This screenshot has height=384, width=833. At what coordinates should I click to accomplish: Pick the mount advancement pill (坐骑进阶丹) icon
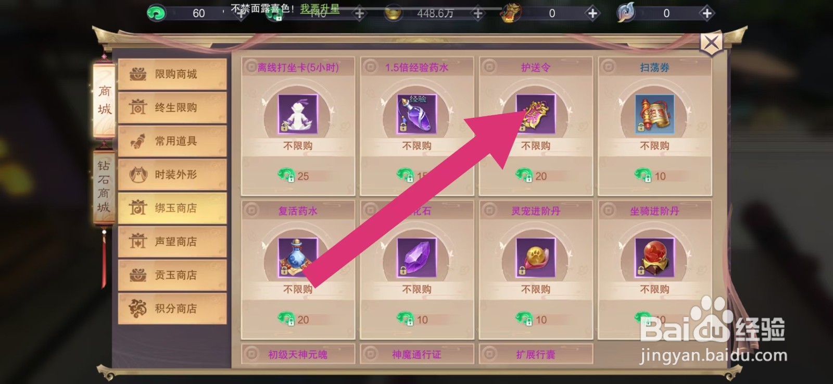[654, 257]
